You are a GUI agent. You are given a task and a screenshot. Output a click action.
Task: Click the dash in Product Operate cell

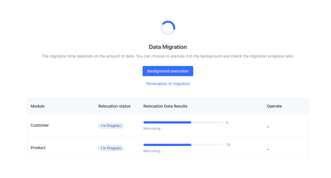click(x=268, y=149)
